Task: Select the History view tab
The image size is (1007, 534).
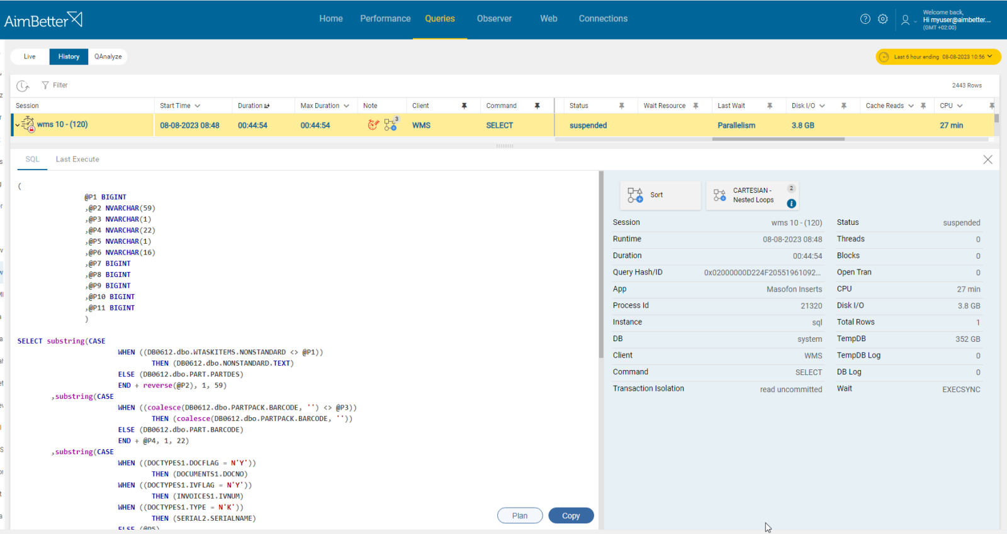Action: coord(69,57)
